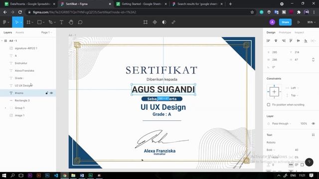This screenshot has height=179, width=319.
Task: Enable Fix position when scrolling
Action: click(269, 104)
